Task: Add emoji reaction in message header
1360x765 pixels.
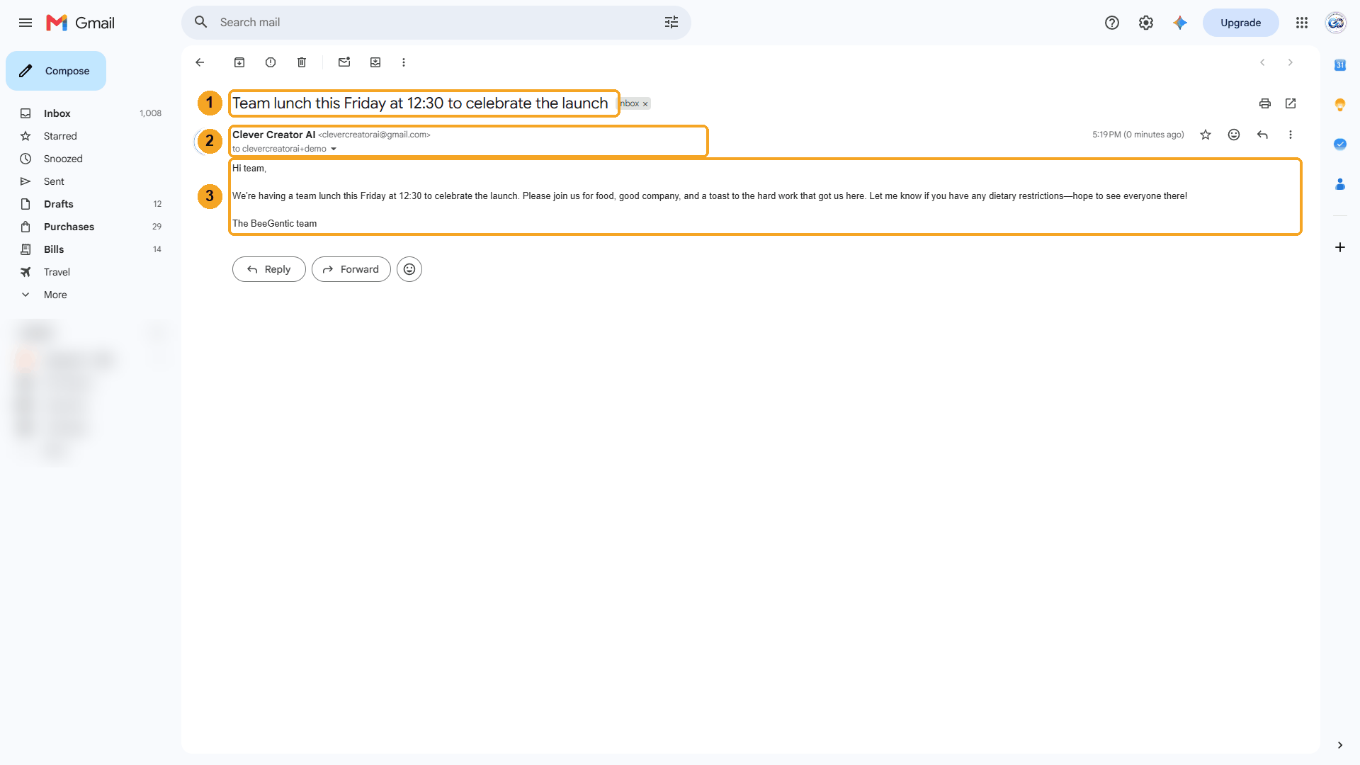Action: click(x=1234, y=135)
